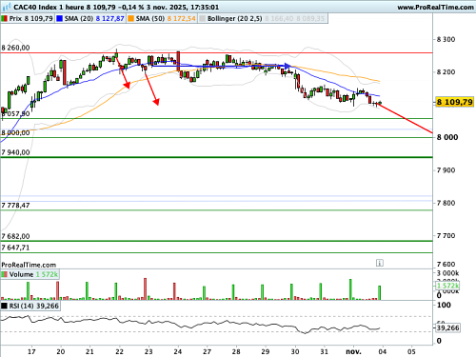Click the 39,266 RSI axis tag

point(447,327)
